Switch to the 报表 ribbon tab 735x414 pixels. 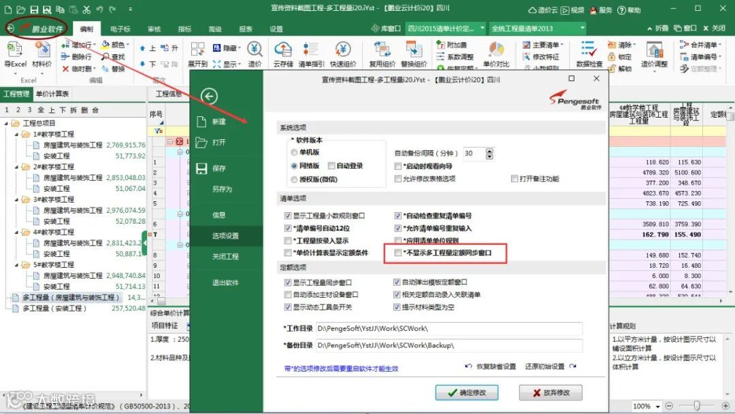point(246,29)
